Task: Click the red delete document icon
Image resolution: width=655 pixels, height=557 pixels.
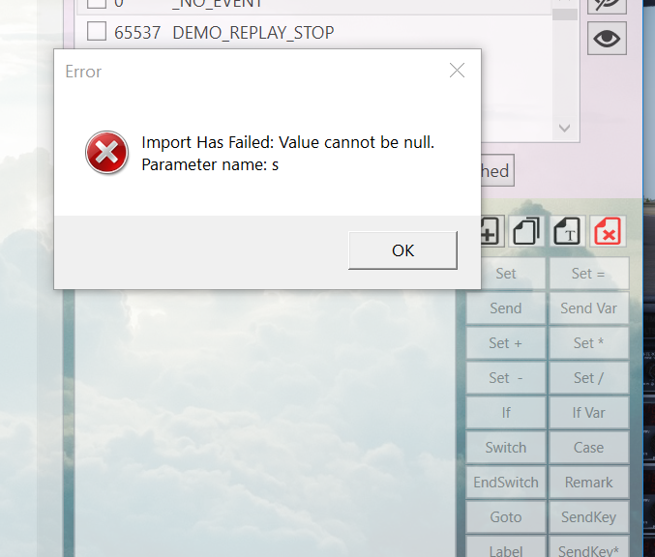Action: 608,230
